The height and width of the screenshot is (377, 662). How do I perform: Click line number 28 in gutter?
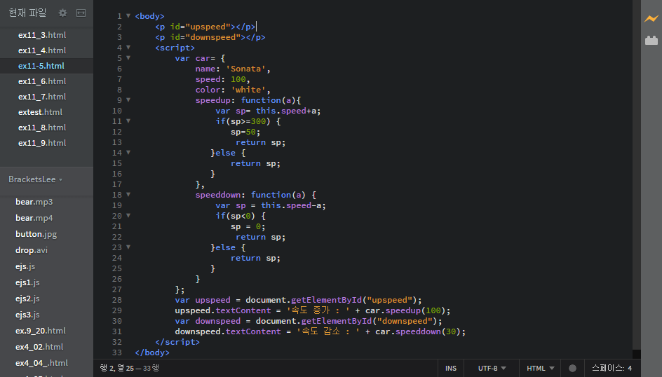click(117, 300)
